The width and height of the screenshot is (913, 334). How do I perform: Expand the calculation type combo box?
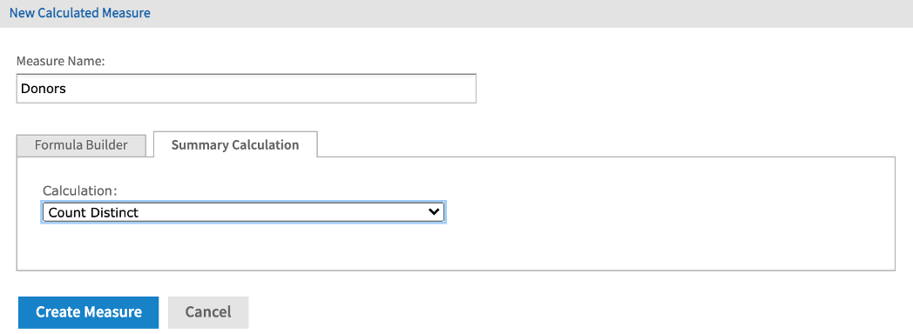pyautogui.click(x=243, y=212)
